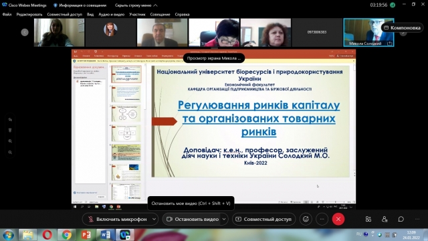Click the zoom in magnifier icon
This screenshot has height=241, width=428.
(x=10, y=141)
